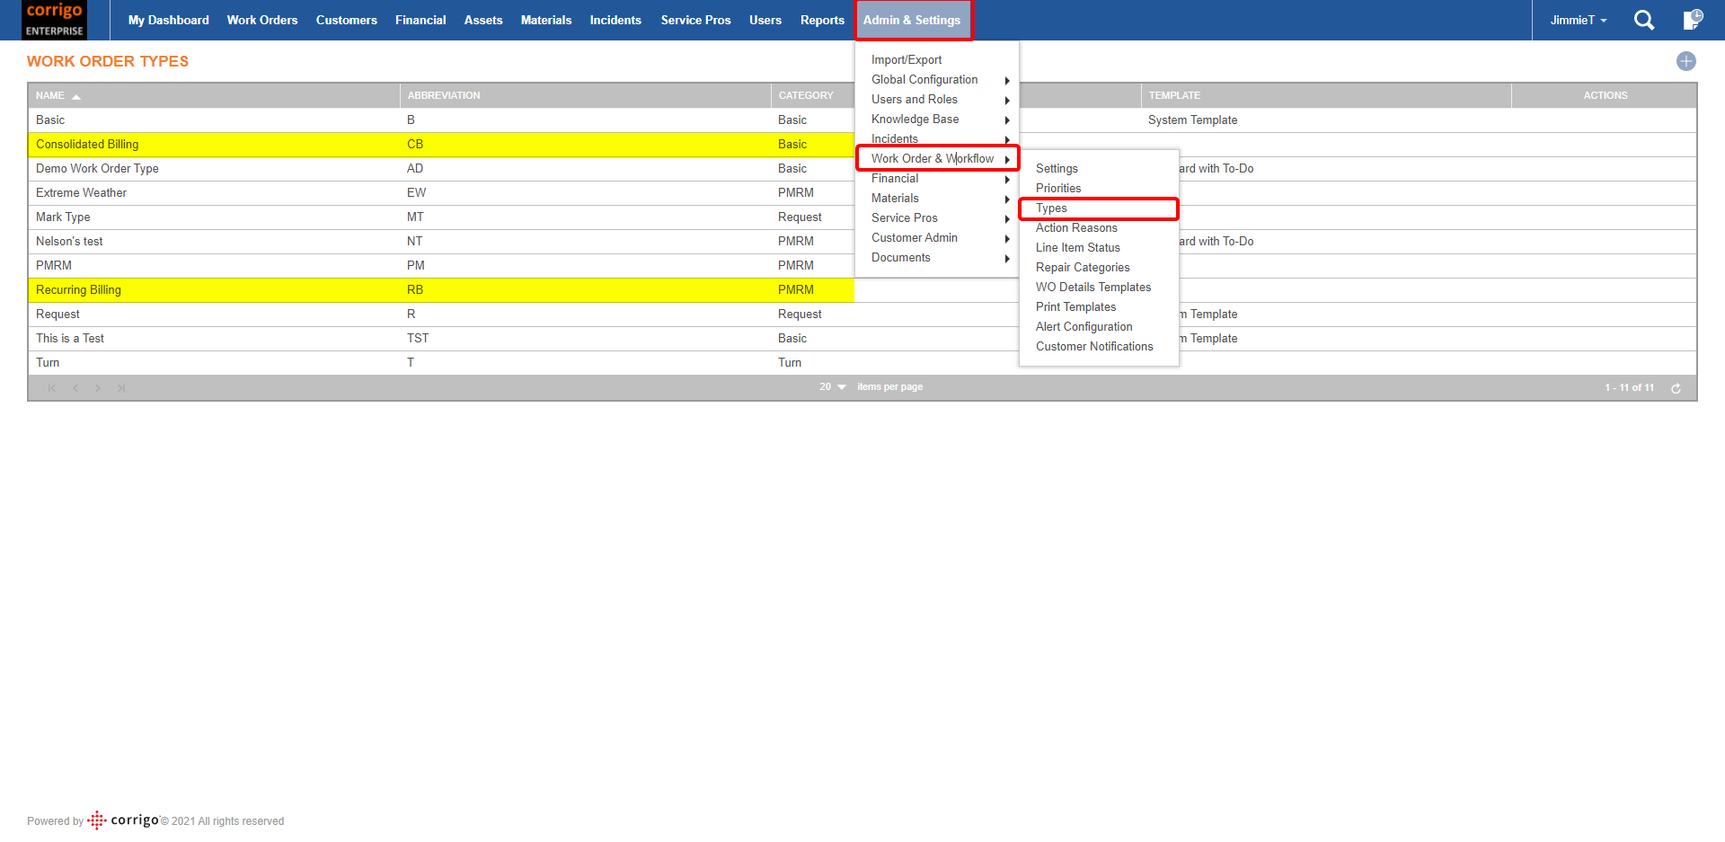This screenshot has width=1725, height=842.
Task: Jump to the last page of results
Action: pos(121,387)
